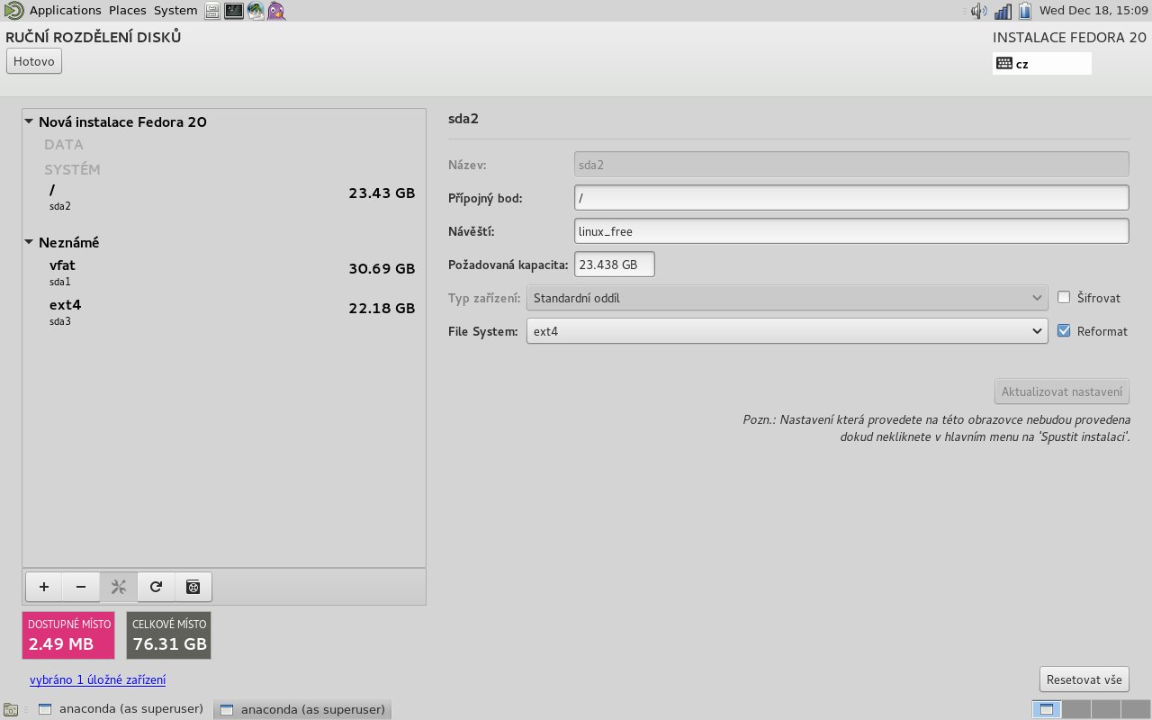The image size is (1152, 720).
Task: Launch the terminal icon in the top panel
Action: [234, 11]
